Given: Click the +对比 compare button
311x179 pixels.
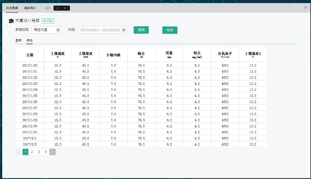Looking at the screenshot, I should point(48,21).
